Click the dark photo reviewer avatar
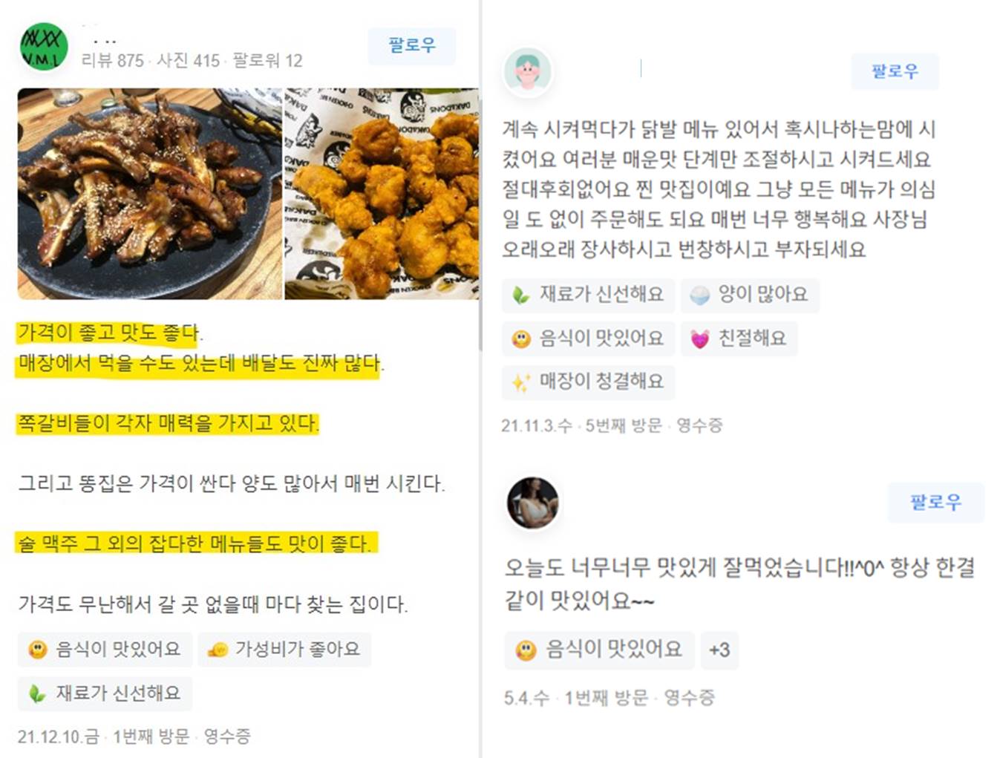This screenshot has height=758, width=1000. pyautogui.click(x=532, y=503)
